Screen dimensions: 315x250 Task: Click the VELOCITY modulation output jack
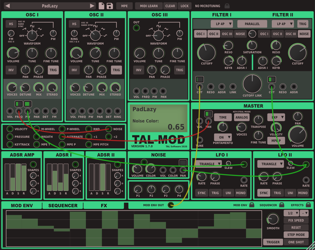10,129
